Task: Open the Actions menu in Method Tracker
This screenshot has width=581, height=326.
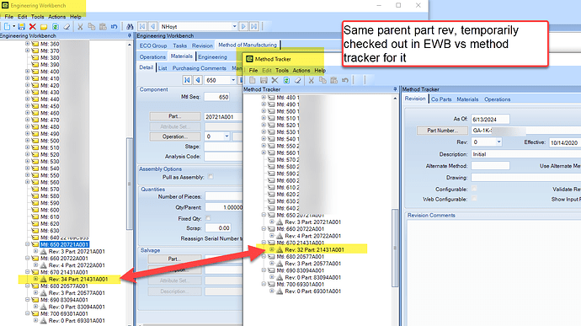Action: (x=301, y=70)
